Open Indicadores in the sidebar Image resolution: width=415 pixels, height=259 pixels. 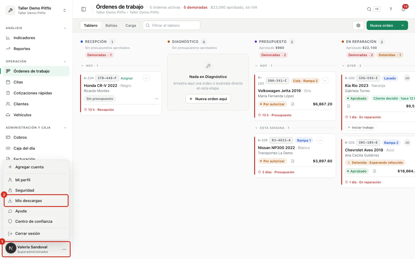(x=36, y=38)
